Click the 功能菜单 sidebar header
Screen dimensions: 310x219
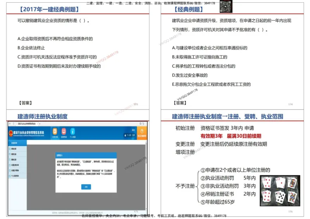tap(17, 143)
